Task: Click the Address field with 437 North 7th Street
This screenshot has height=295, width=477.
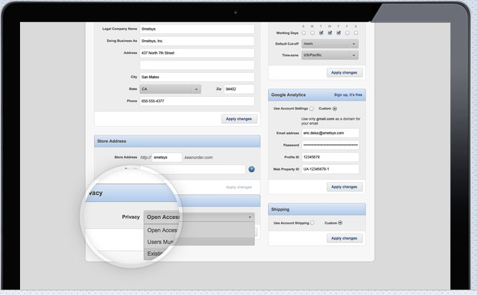Action: pyautogui.click(x=197, y=53)
